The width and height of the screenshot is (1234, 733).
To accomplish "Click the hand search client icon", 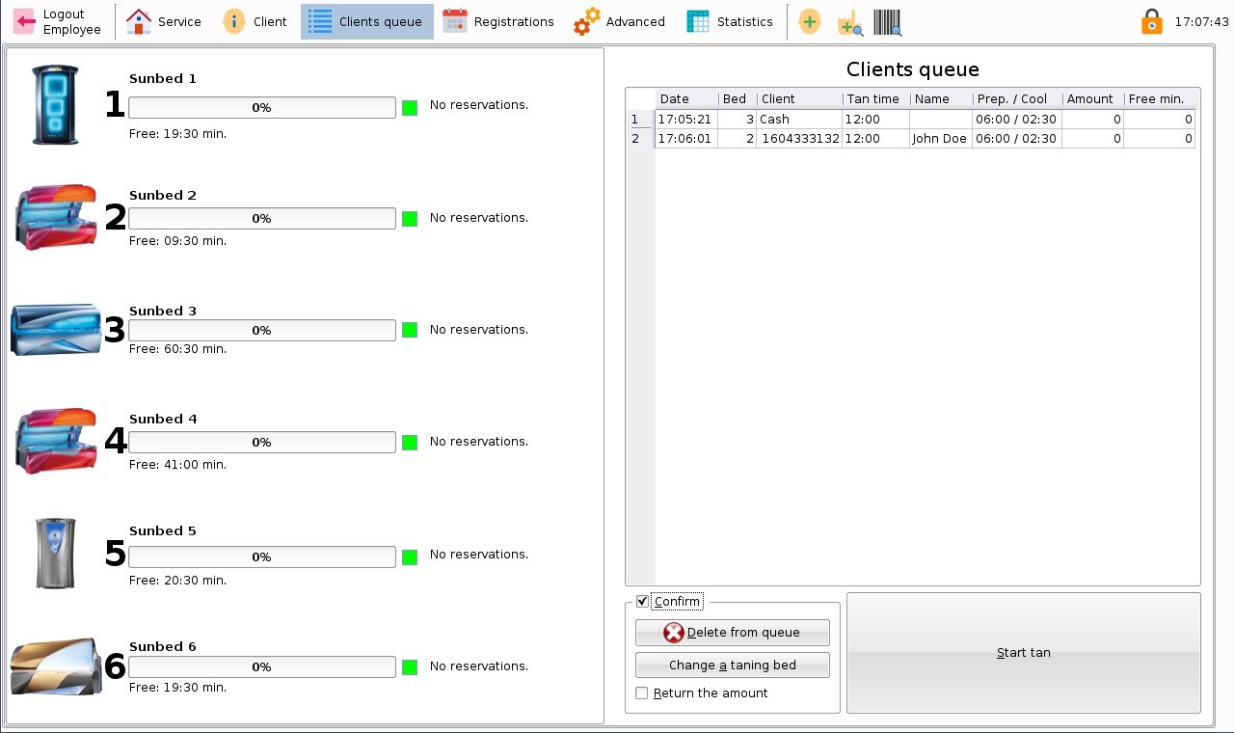I will pyautogui.click(x=849, y=22).
